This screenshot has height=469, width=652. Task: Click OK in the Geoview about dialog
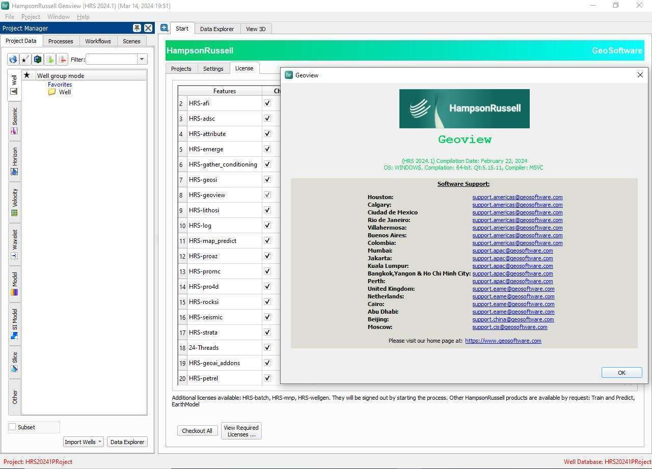pyautogui.click(x=621, y=372)
